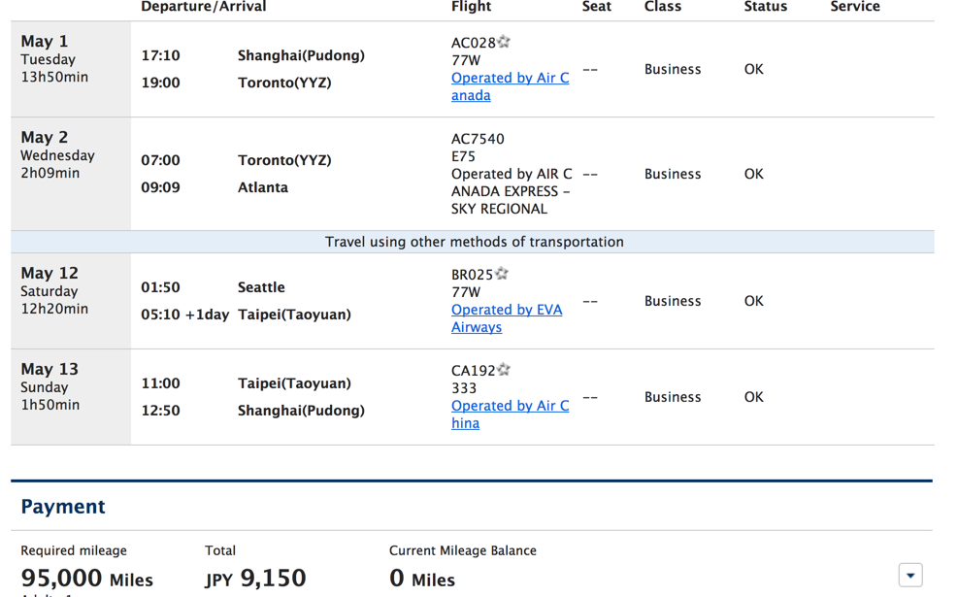The image size is (958, 597).
Task: Select the May 2 Wednesday date cell
Action: [x=71, y=174]
